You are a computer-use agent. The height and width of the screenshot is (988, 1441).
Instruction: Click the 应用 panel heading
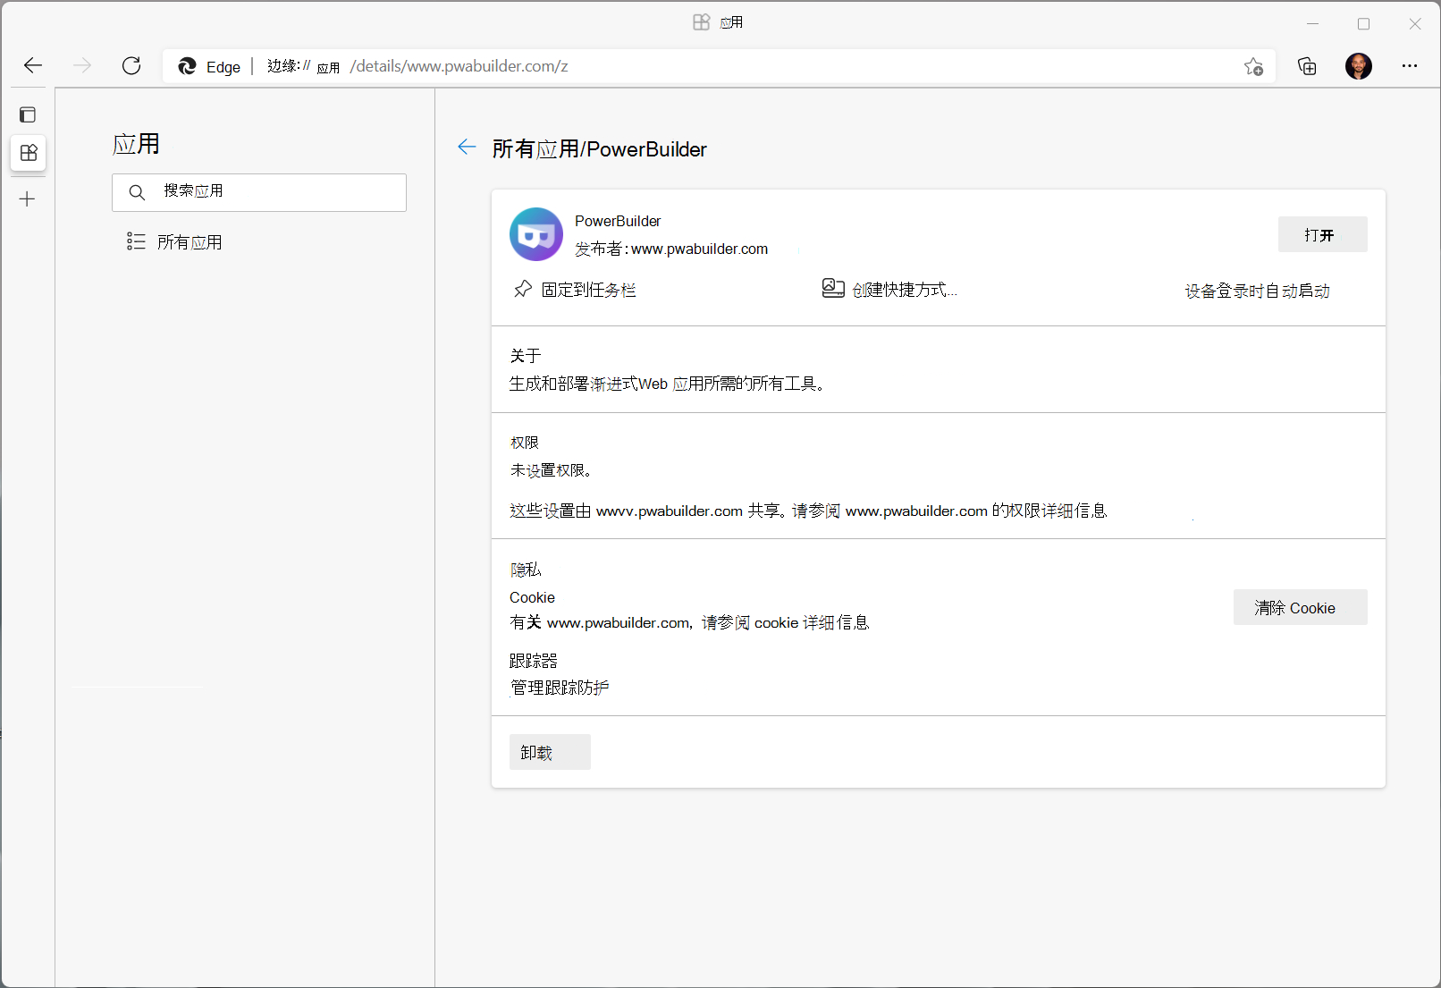136,144
